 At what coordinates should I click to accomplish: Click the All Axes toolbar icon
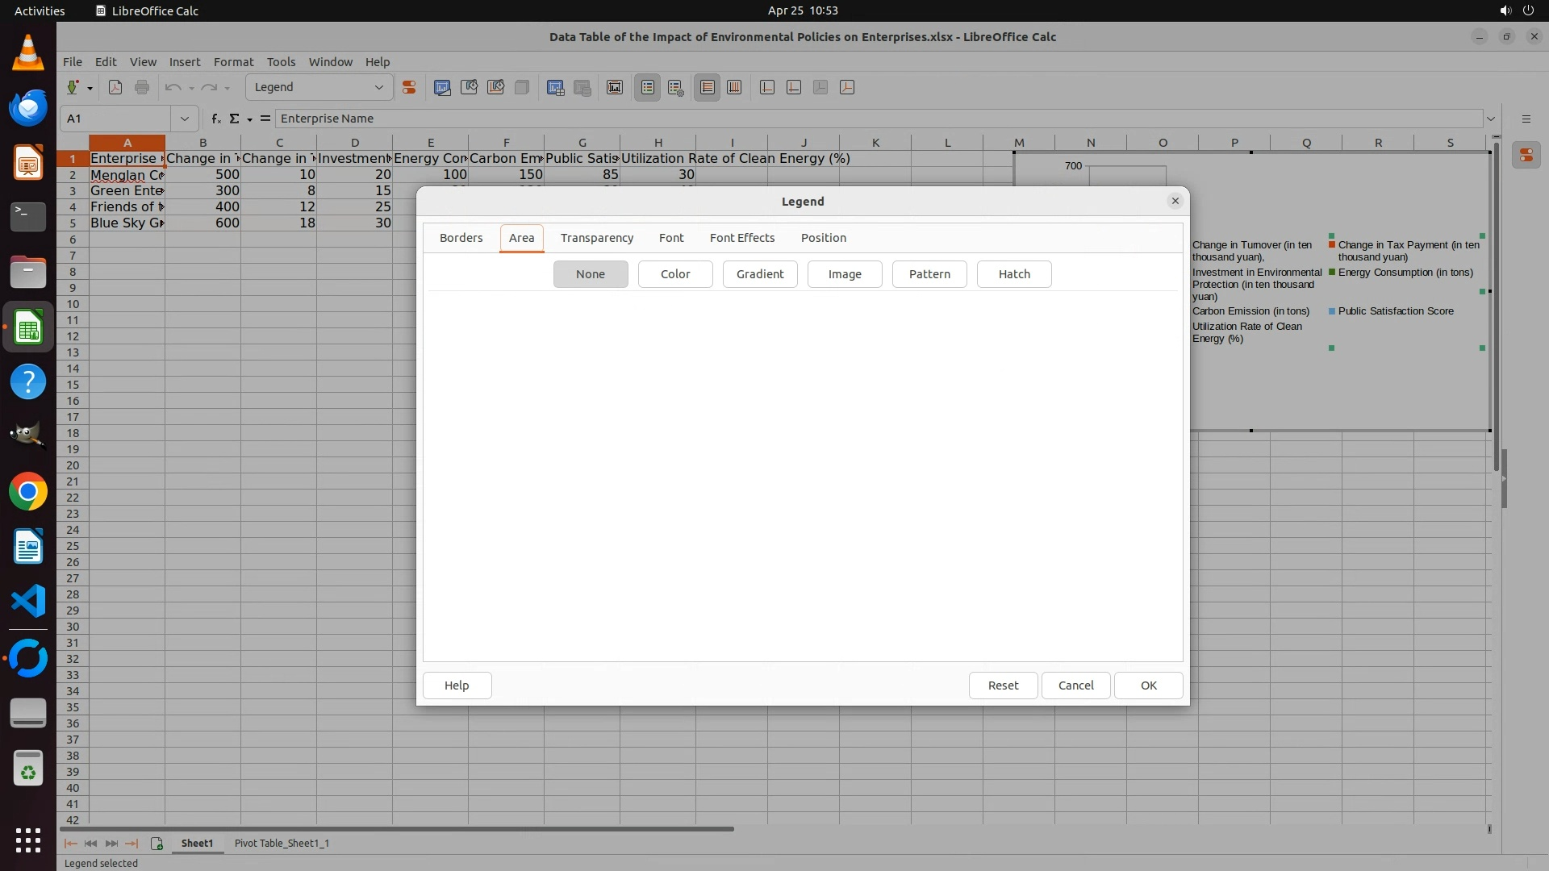click(847, 87)
